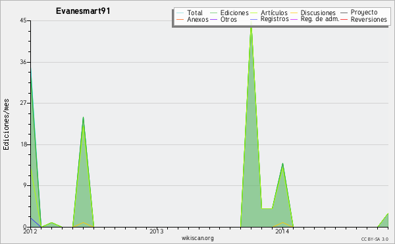Viewport: 395px width, 244px height.
Task: Click the CC BY-SA 3.0 license text
Action: (375, 239)
